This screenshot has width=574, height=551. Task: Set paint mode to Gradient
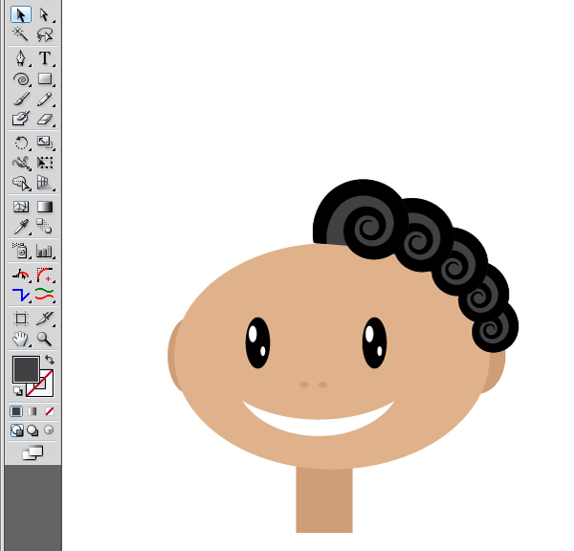pos(33,411)
